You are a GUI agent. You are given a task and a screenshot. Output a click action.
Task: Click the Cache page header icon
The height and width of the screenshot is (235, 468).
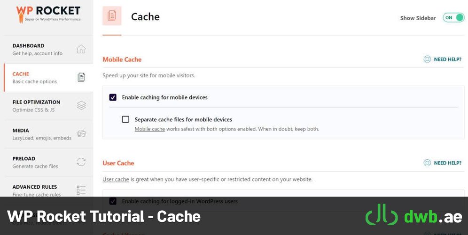(x=112, y=15)
